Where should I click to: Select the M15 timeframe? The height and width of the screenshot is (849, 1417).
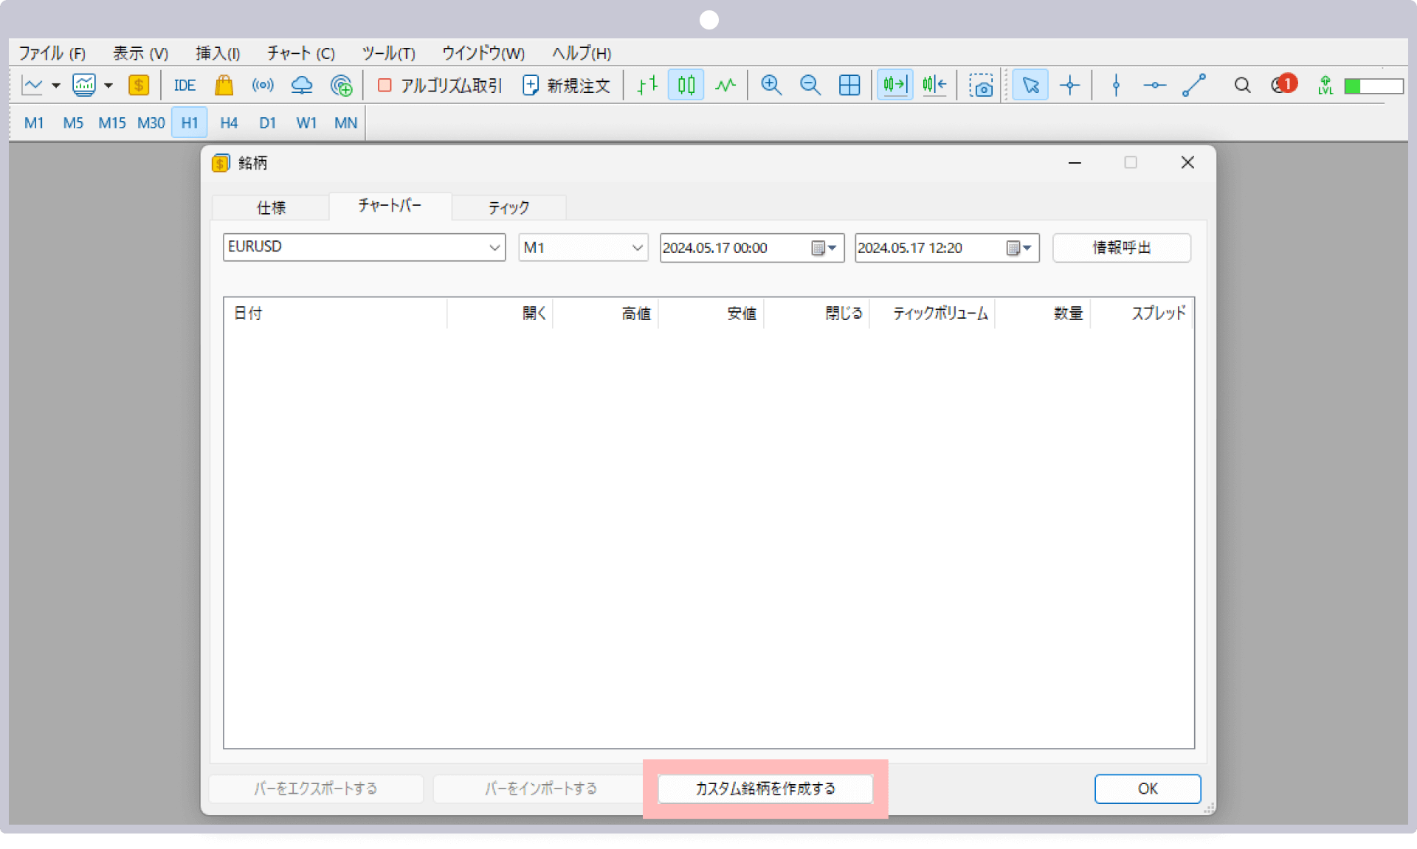[x=112, y=123]
